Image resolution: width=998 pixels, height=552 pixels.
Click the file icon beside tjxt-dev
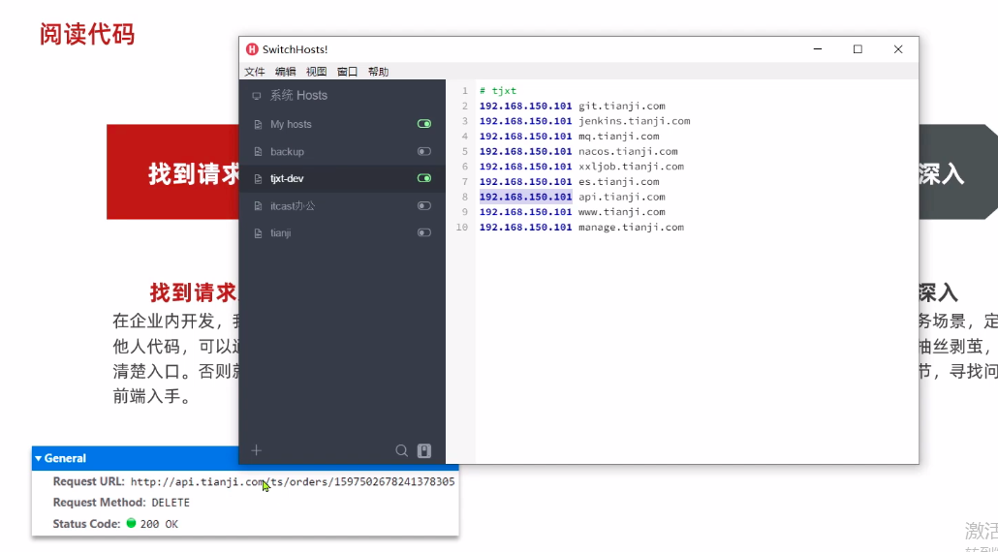click(x=258, y=179)
